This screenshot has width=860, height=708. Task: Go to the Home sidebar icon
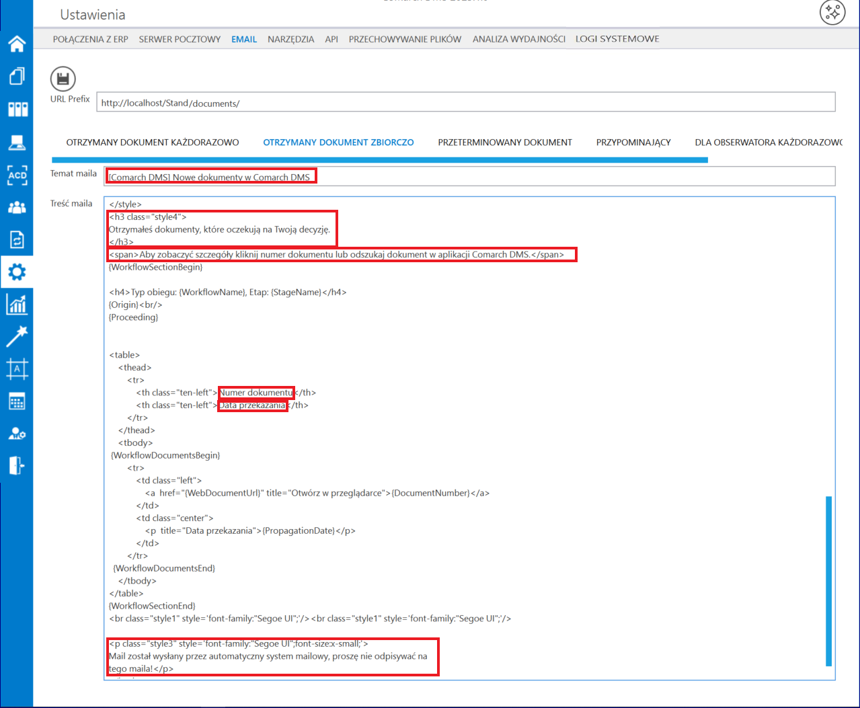(x=17, y=44)
